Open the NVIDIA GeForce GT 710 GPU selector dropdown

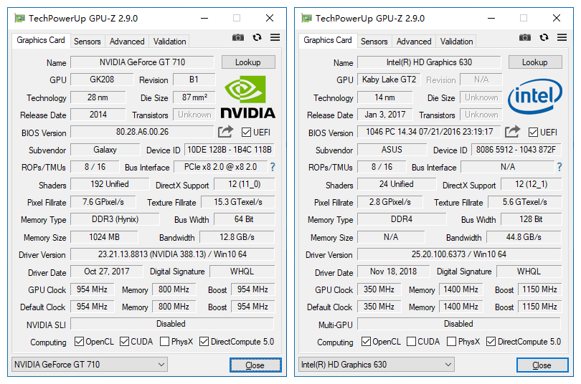[89, 365]
